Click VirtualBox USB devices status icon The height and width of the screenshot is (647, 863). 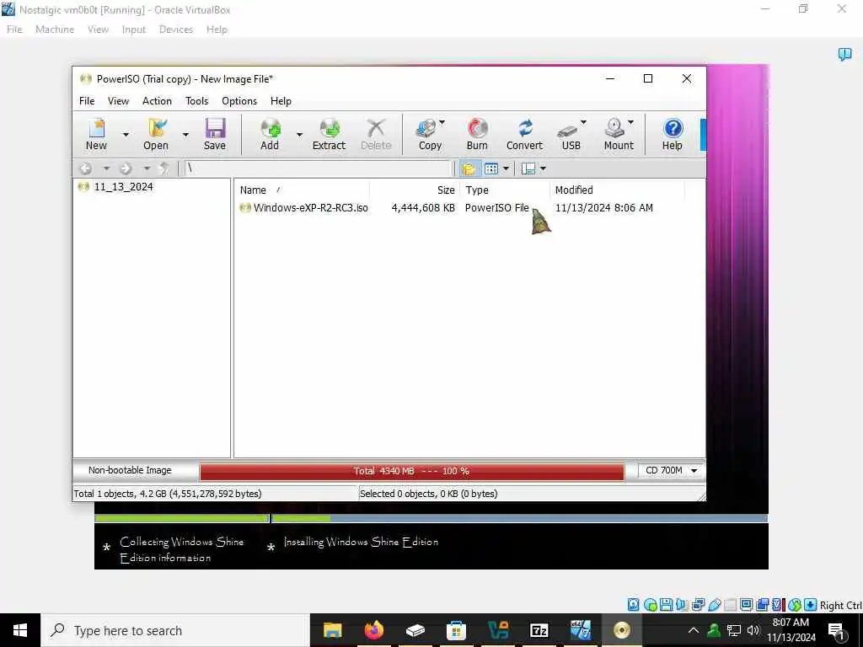pyautogui.click(x=714, y=605)
